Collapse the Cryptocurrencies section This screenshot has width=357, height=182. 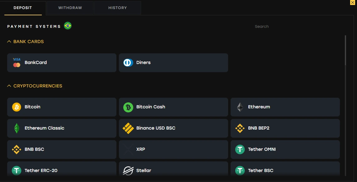pos(9,86)
